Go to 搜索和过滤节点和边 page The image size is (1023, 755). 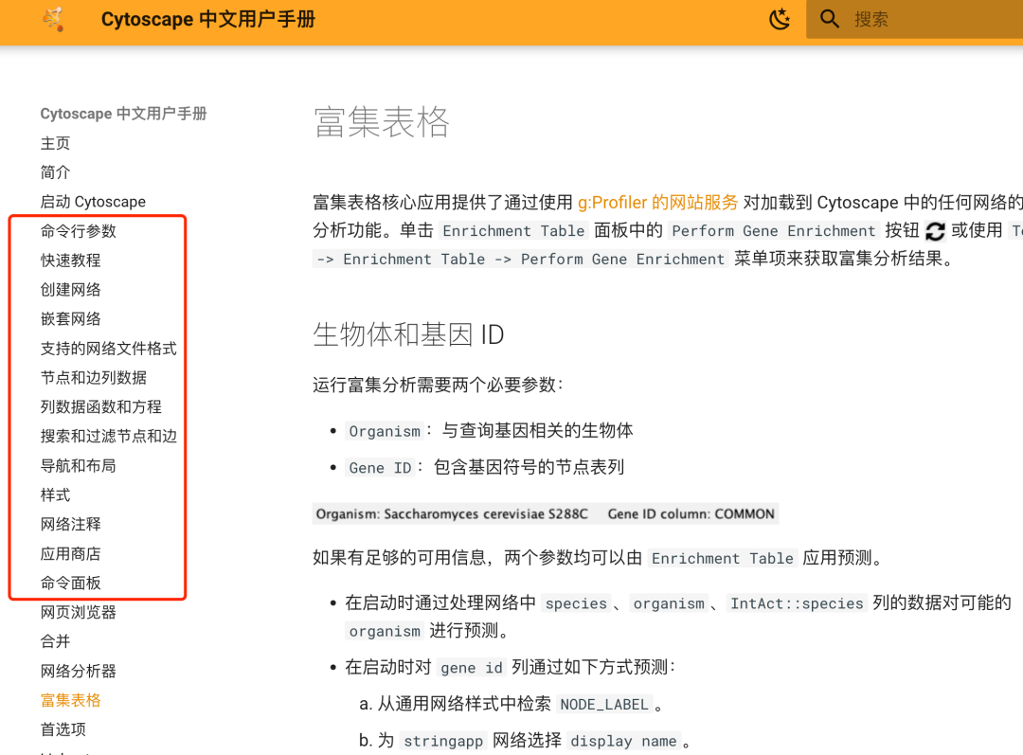(108, 437)
